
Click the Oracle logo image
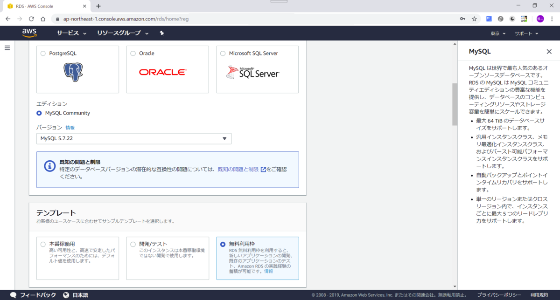[x=162, y=72]
